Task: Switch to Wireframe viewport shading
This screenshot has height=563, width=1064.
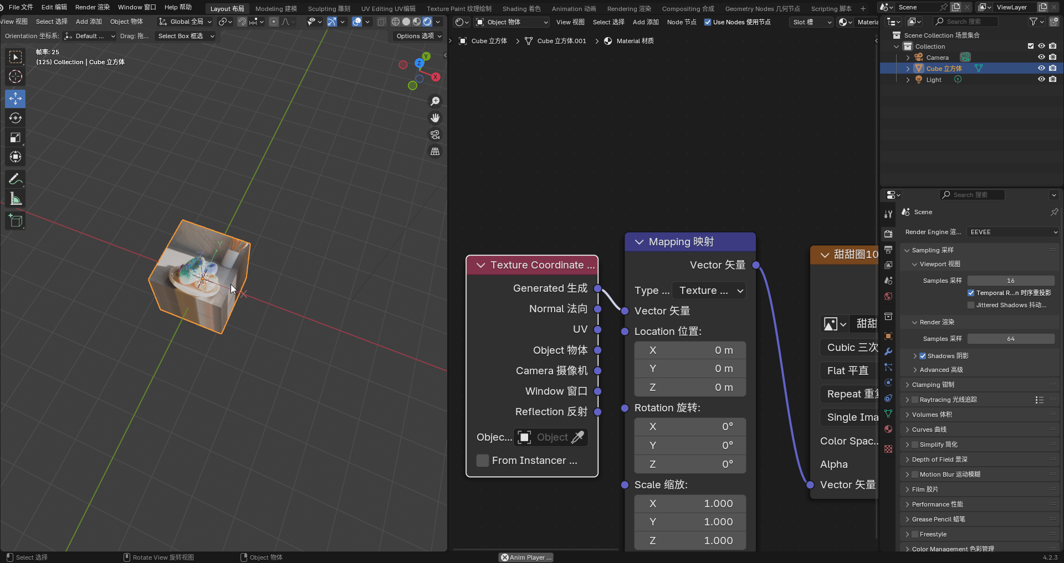Action: 396,22
